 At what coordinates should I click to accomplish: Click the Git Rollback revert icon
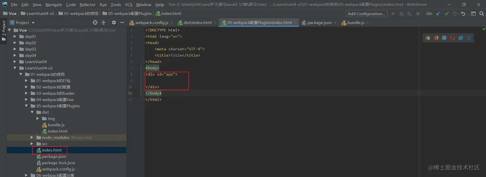tap(463, 14)
